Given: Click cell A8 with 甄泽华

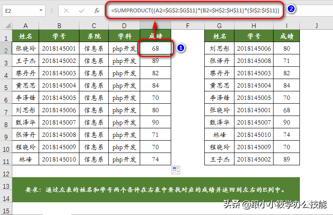Looking at the screenshot, I should [25, 122].
